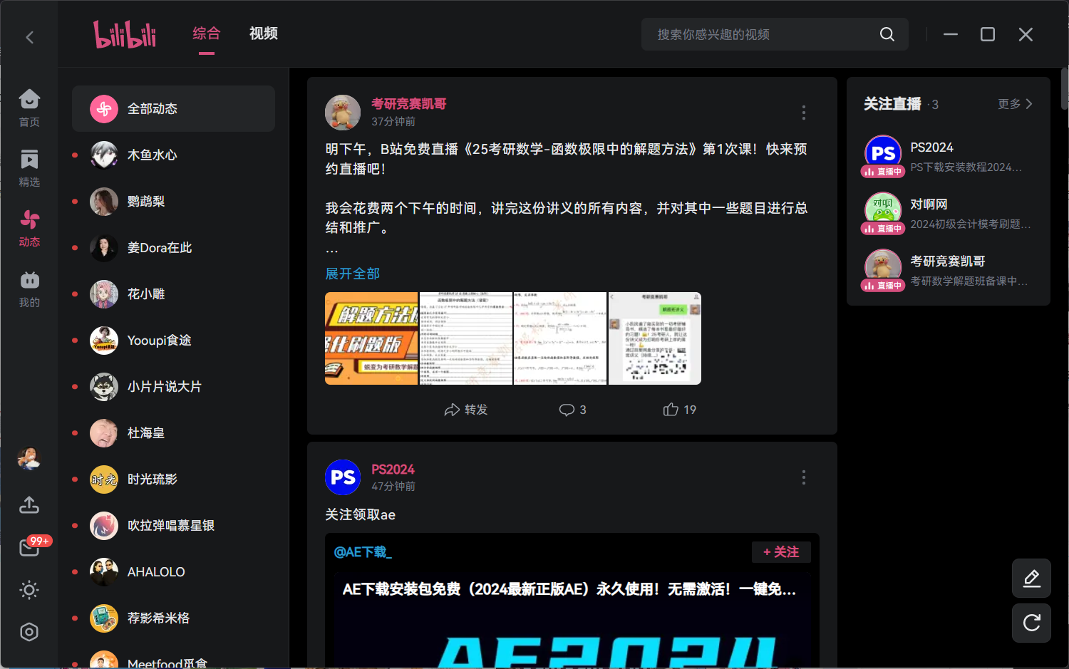1069x669 pixels.
Task: Open more options on PS2024 post
Action: tap(804, 477)
